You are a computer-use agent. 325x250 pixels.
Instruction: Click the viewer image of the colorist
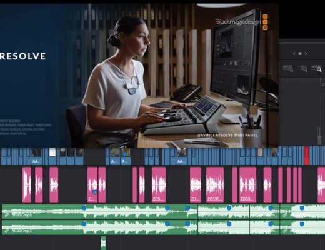point(139,76)
